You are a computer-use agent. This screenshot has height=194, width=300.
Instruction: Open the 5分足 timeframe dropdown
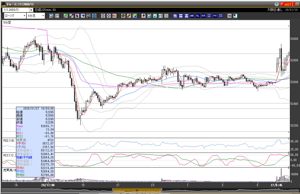pyautogui.click(x=36, y=16)
